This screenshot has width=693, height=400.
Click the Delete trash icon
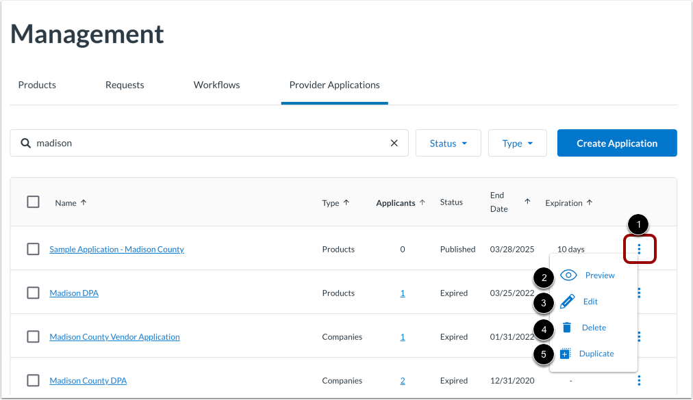coord(567,327)
